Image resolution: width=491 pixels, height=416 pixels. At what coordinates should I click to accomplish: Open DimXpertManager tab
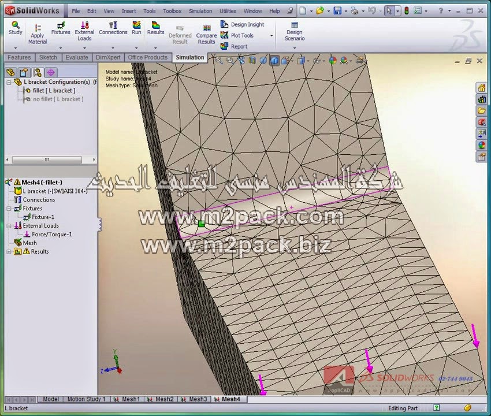point(51,73)
